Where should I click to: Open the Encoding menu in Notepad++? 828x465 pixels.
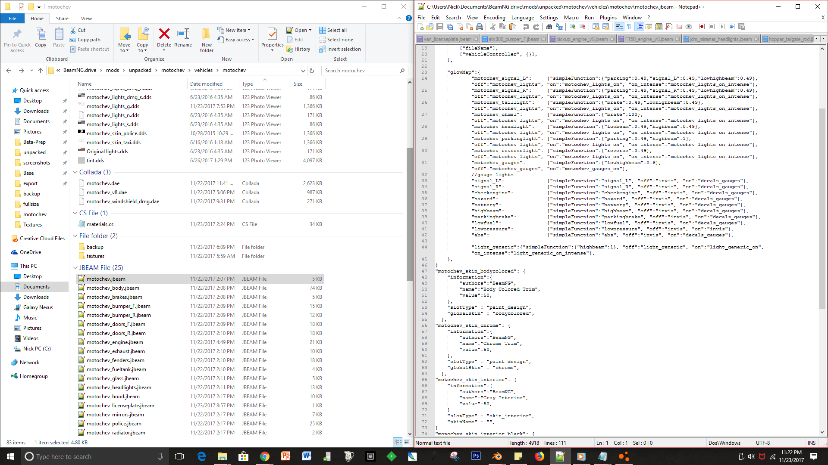(x=494, y=18)
